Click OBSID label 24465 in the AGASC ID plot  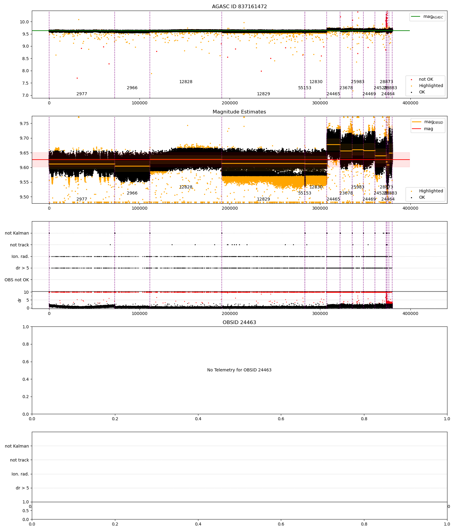pos(333,94)
